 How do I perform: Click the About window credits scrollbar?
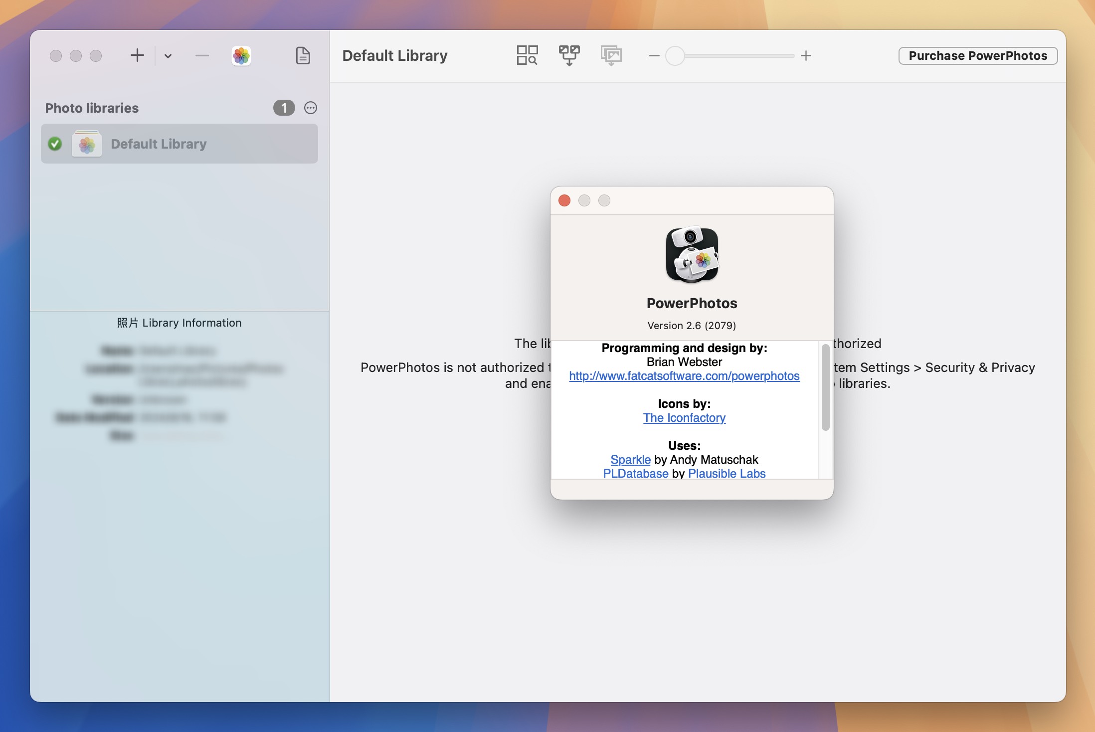[825, 387]
